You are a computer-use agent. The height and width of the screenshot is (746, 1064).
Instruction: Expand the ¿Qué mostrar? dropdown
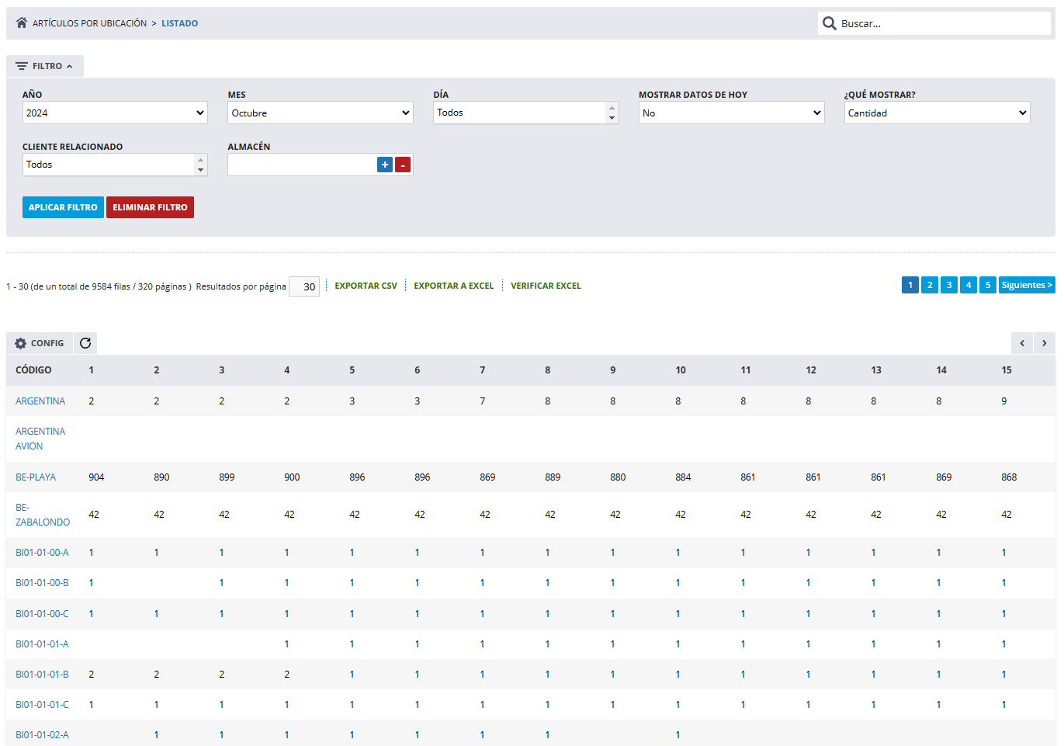coord(937,113)
